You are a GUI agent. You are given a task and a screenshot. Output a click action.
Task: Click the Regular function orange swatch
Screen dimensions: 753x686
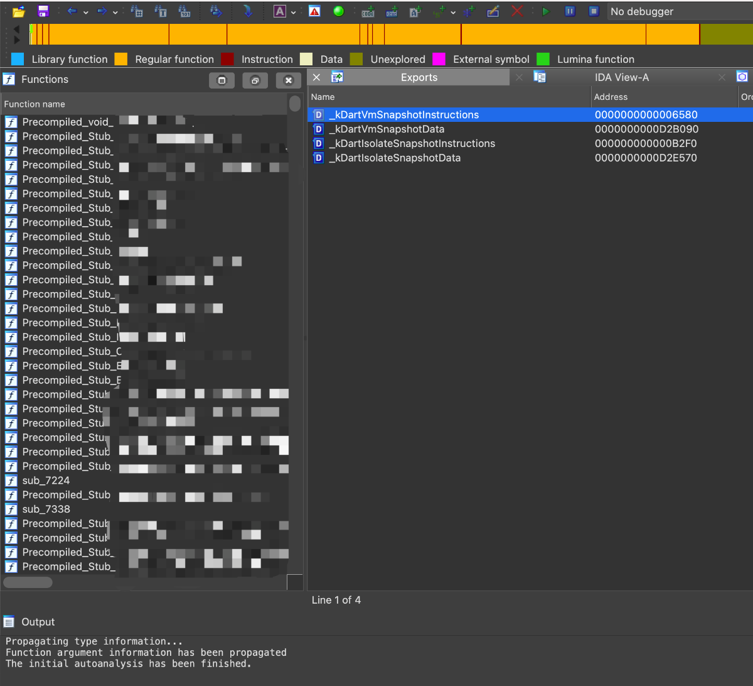coord(121,59)
